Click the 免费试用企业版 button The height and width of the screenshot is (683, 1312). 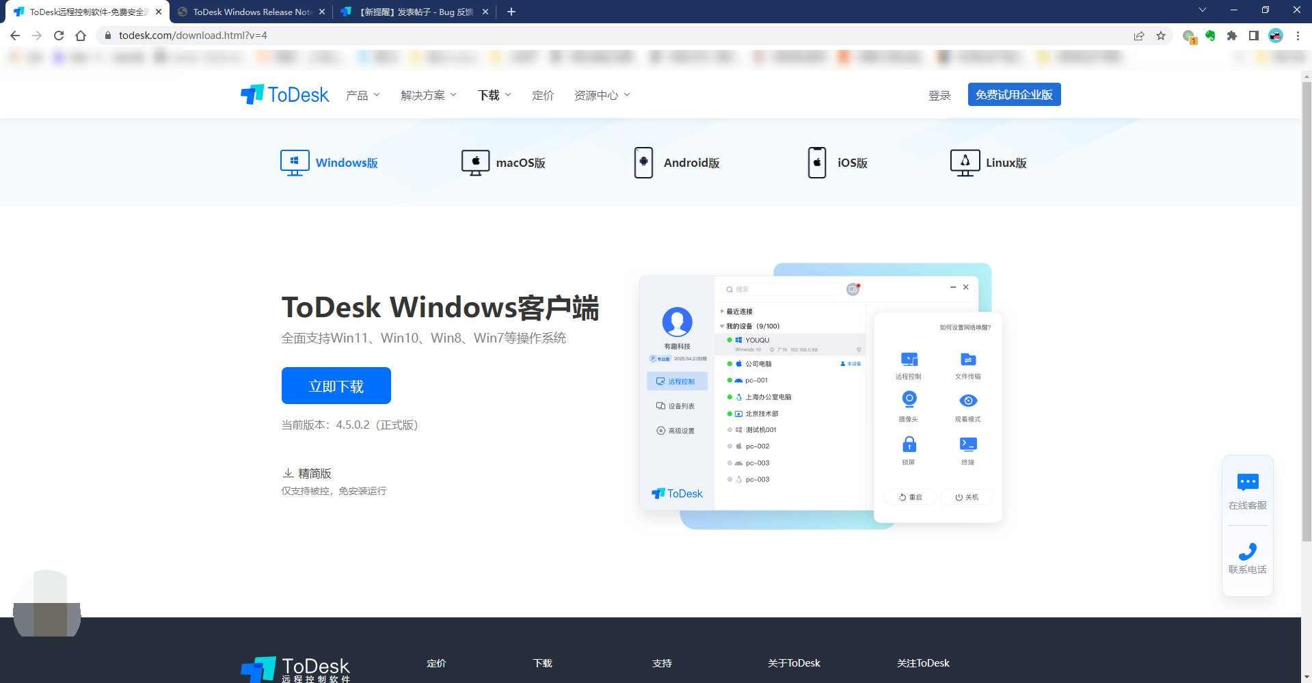click(1014, 94)
